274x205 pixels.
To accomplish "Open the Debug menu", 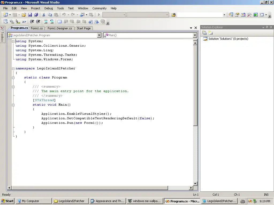I will 49,8.
